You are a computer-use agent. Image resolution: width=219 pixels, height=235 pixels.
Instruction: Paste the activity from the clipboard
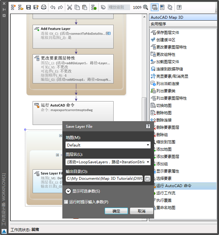click(x=85, y=7)
